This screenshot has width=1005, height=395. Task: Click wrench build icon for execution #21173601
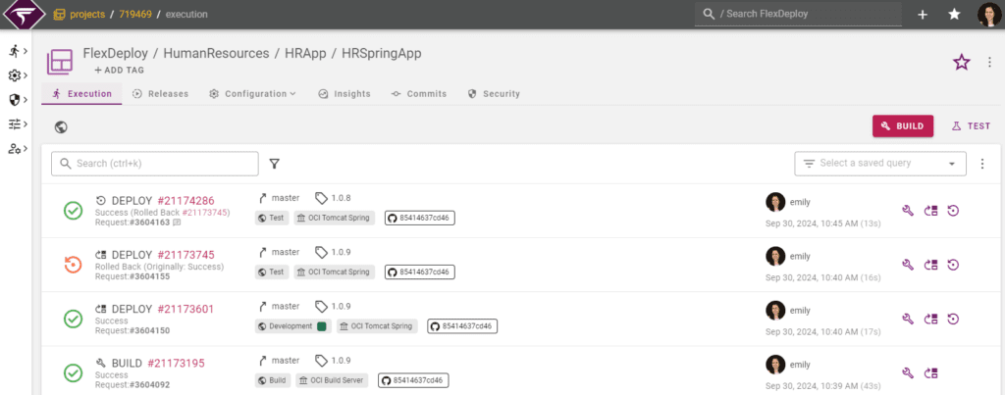pyautogui.click(x=908, y=319)
